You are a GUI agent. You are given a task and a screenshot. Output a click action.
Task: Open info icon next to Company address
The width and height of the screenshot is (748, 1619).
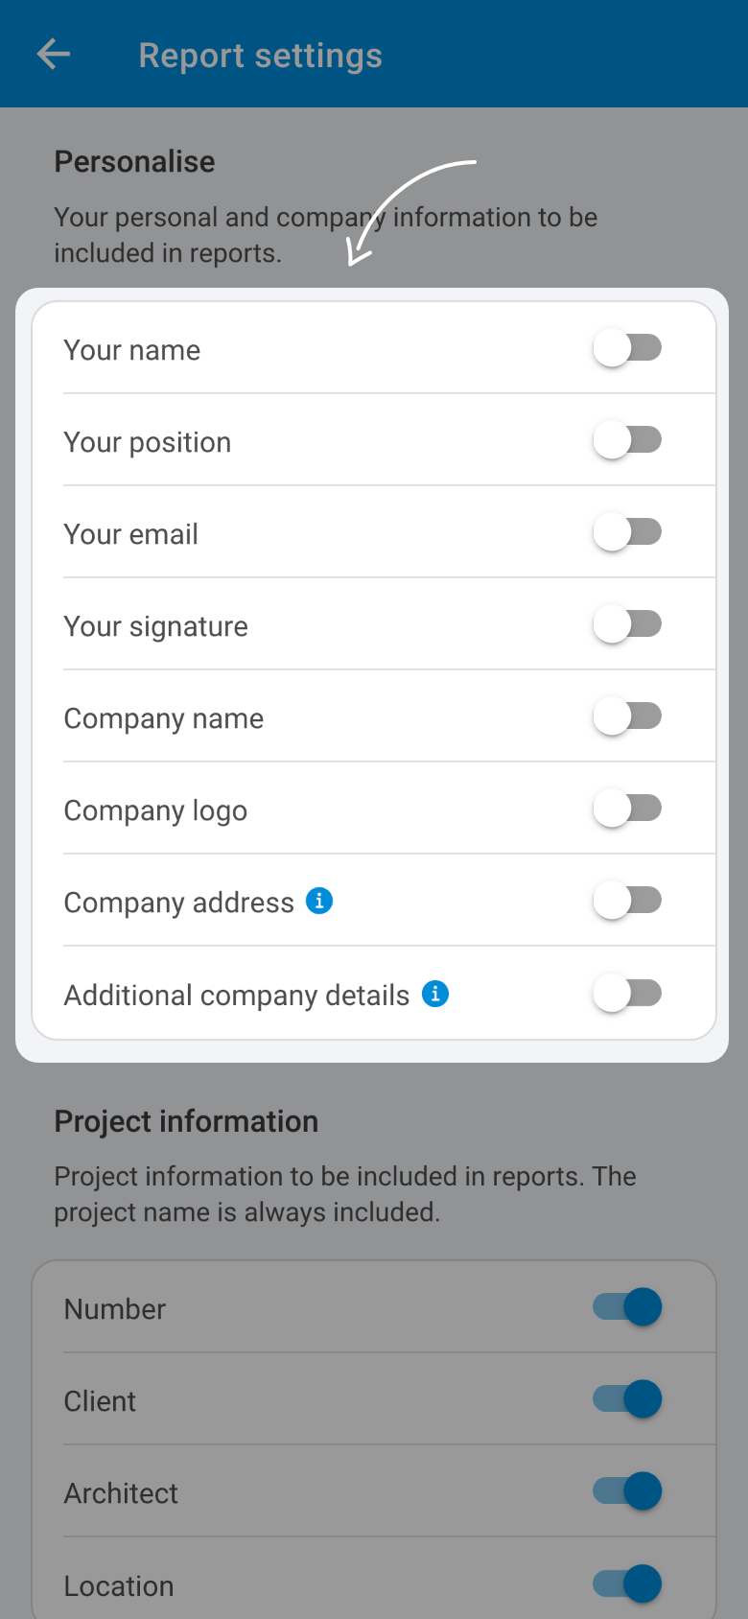319,901
